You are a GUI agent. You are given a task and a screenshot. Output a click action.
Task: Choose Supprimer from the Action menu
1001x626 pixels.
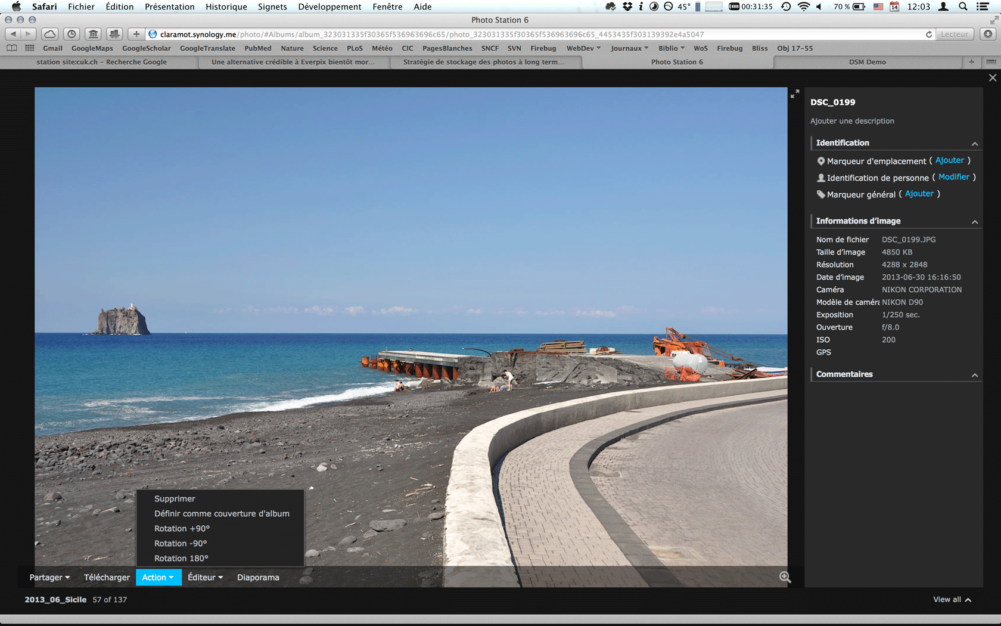point(220,498)
